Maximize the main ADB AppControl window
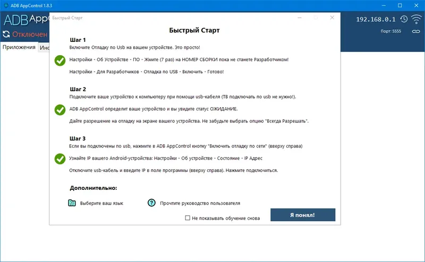Viewport: 425px width, 262px height. [400, 5]
